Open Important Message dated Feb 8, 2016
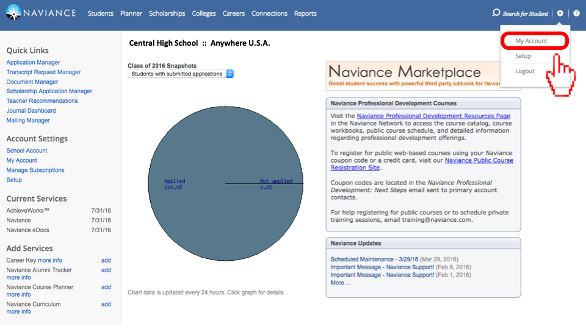Viewport: 586px width, 329px height. click(x=382, y=267)
